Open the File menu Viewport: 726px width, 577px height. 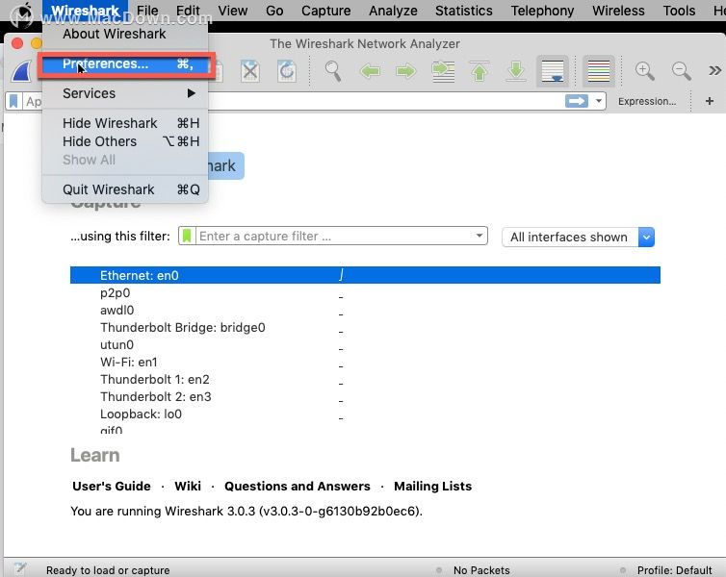point(147,11)
